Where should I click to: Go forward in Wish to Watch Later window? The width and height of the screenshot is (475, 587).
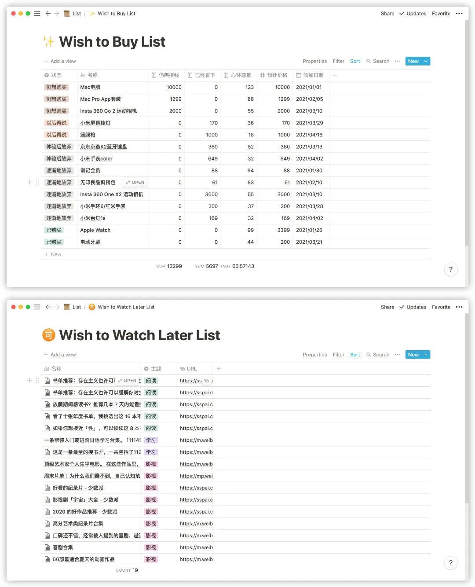pyautogui.click(x=57, y=307)
